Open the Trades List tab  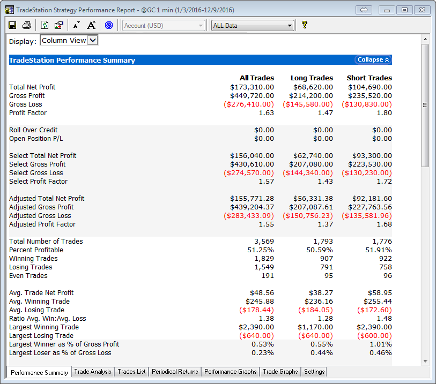coord(131,372)
